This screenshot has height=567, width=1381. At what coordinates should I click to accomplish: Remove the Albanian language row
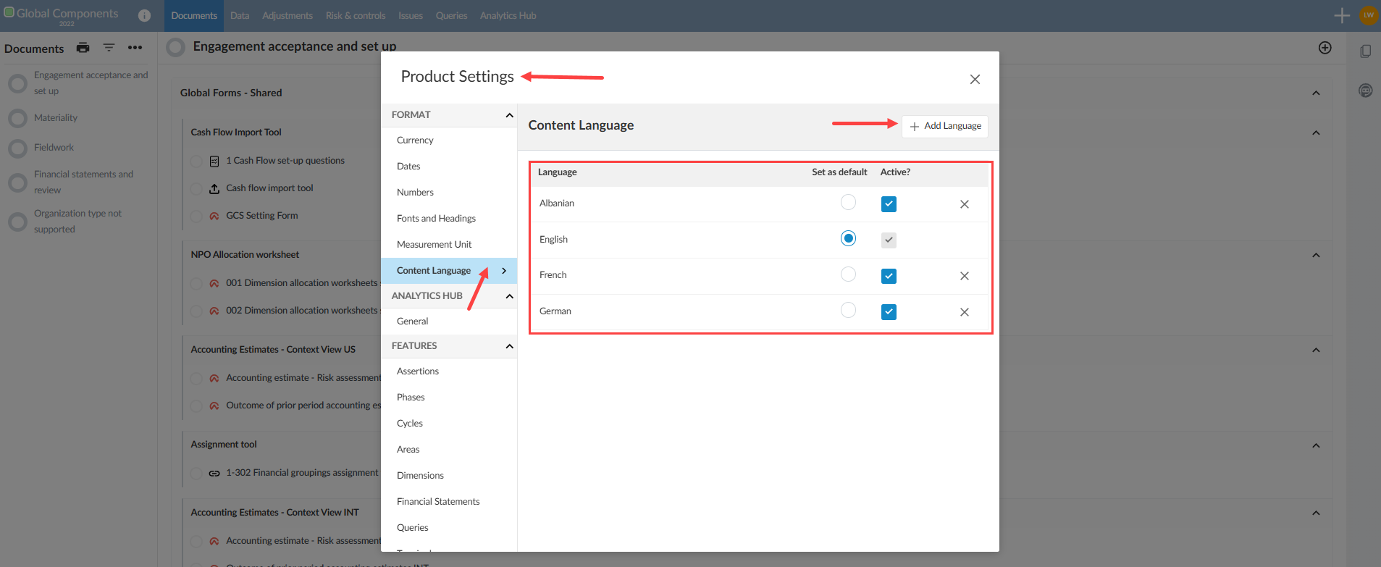[x=964, y=204]
